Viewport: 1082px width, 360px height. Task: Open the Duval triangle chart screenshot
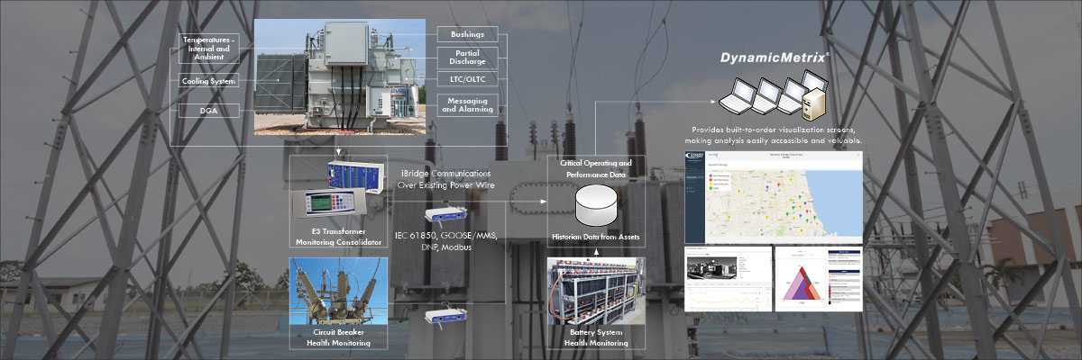pyautogui.click(x=819, y=279)
